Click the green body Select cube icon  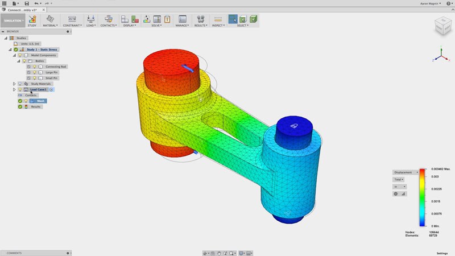tap(253, 19)
